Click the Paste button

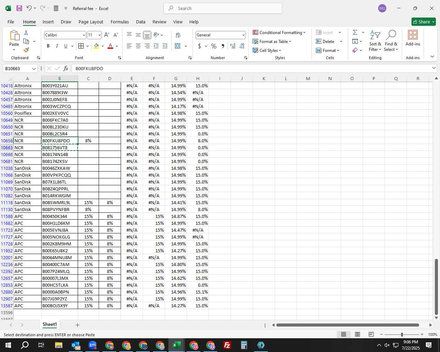[14, 40]
